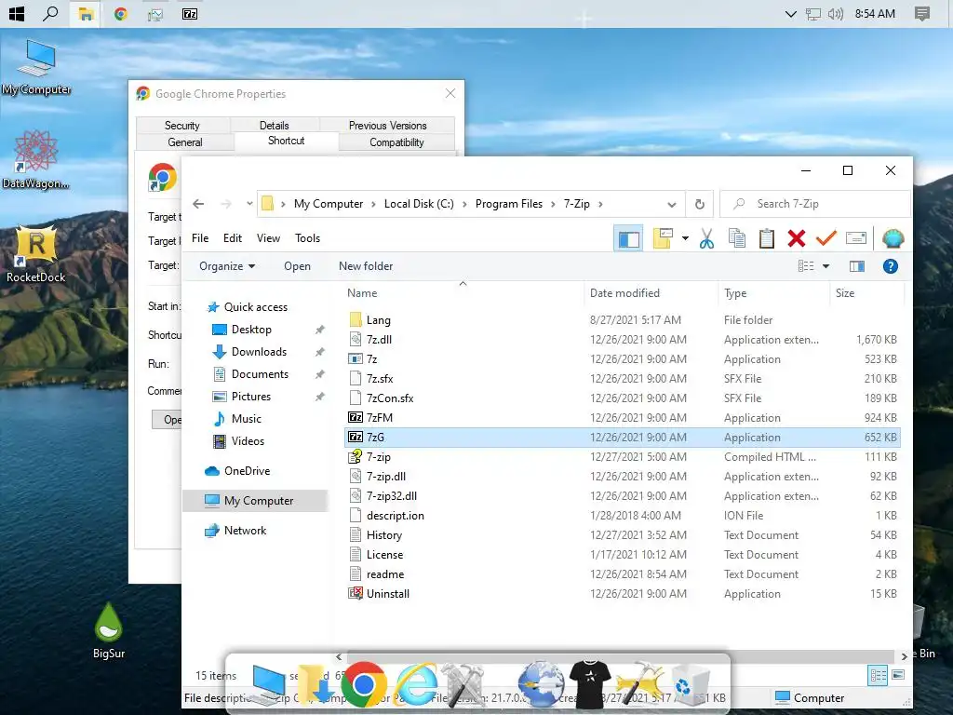
Task: Expand the address bar history dropdown
Action: (x=672, y=204)
